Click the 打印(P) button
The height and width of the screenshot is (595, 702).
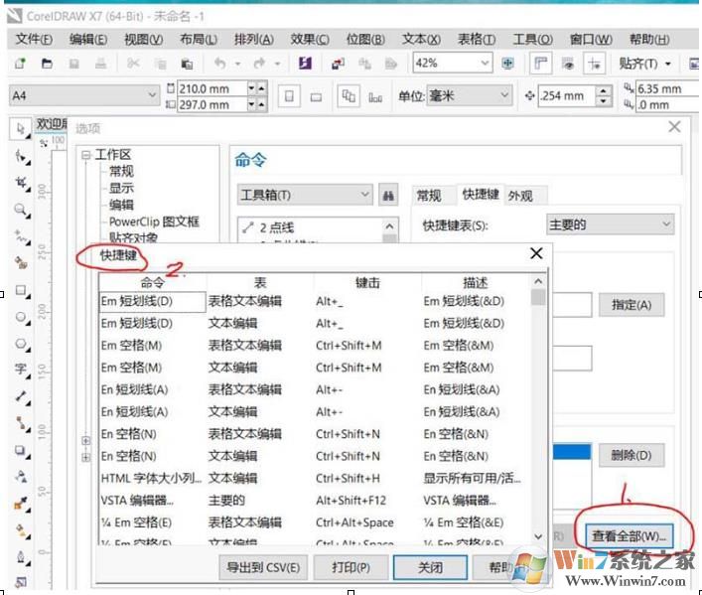click(x=351, y=567)
